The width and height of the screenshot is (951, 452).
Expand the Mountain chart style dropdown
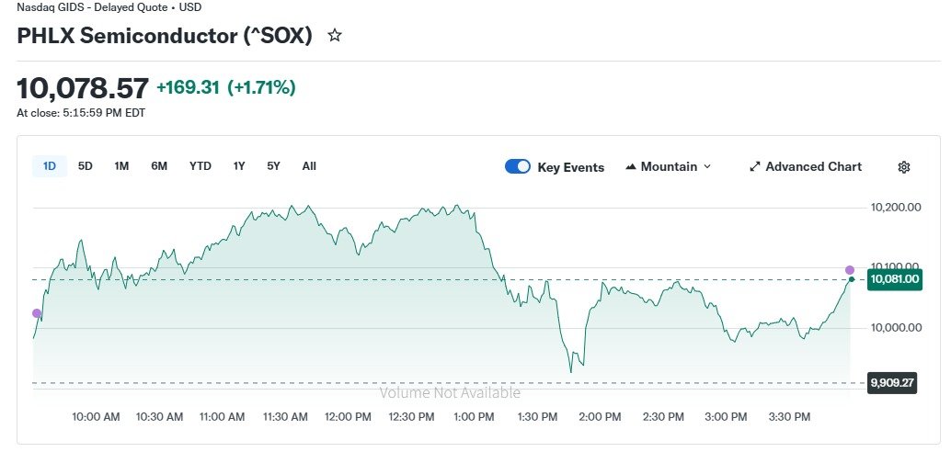pyautogui.click(x=668, y=166)
